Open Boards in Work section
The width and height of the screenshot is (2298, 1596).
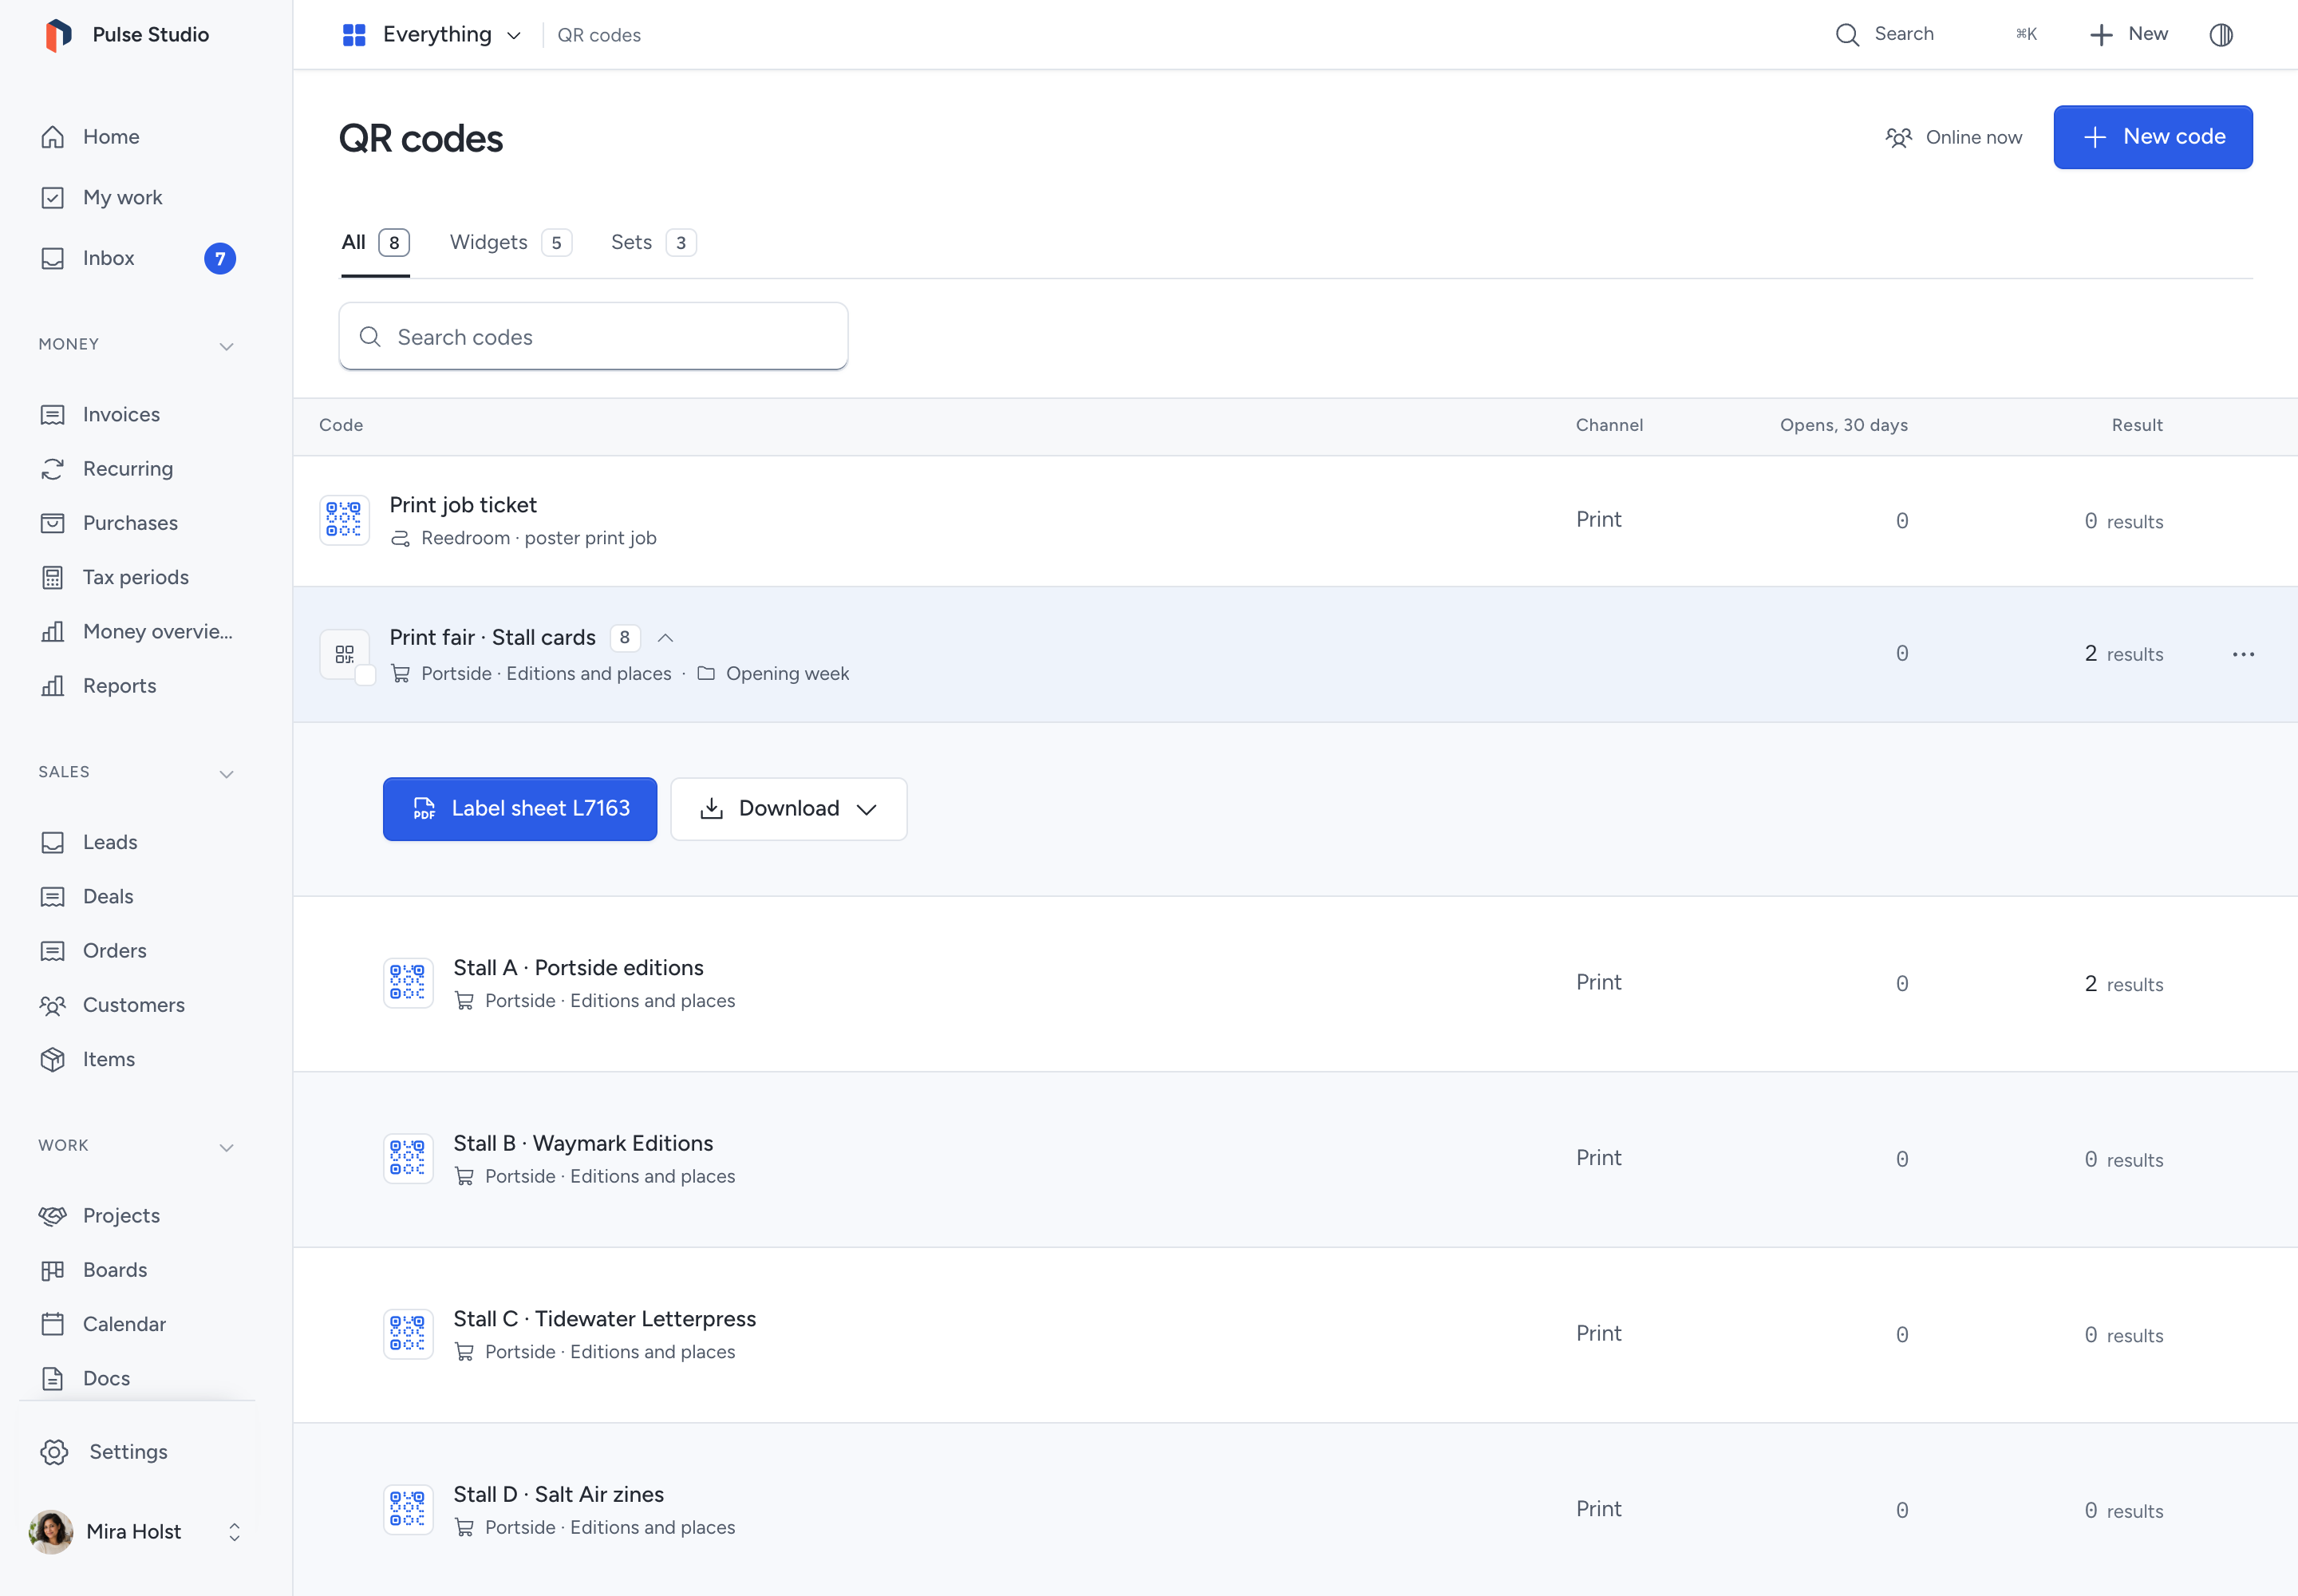(137, 1270)
